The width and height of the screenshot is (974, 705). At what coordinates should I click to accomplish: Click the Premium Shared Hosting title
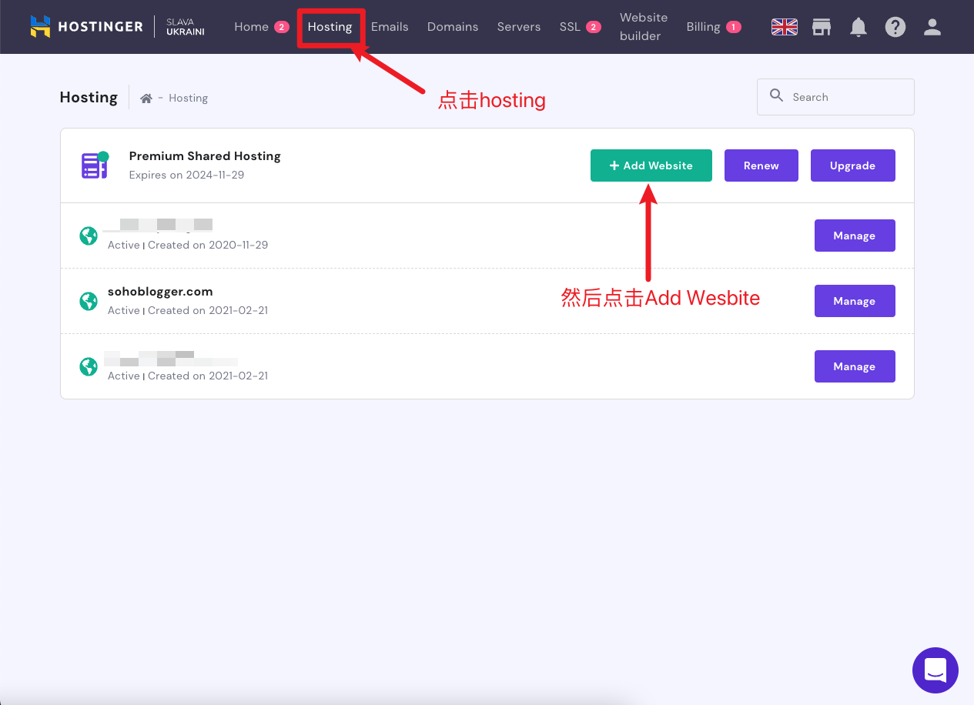tap(205, 156)
